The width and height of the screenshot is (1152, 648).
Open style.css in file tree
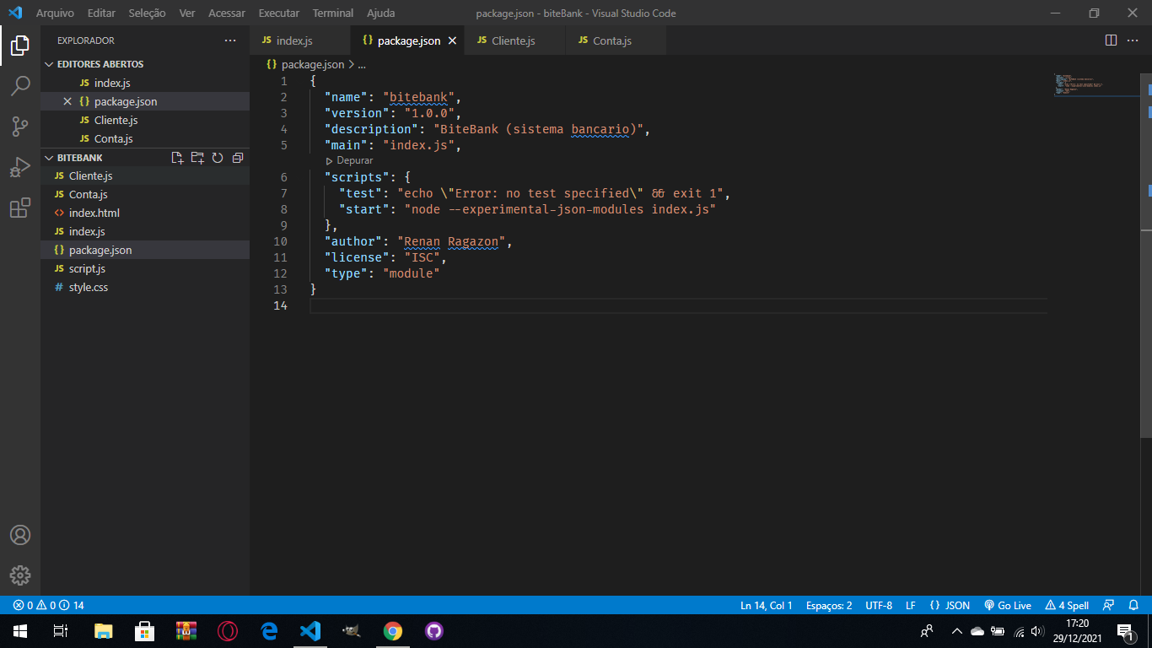[x=145, y=287]
